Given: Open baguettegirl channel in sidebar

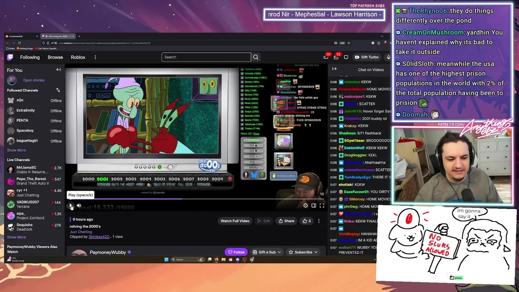Looking at the screenshot, I should [x=34, y=141].
